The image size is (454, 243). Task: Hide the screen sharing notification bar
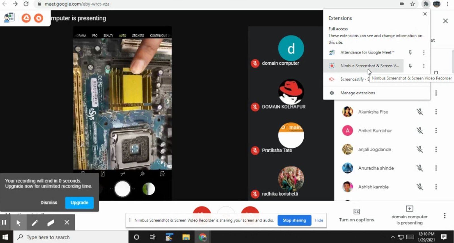pos(319,220)
